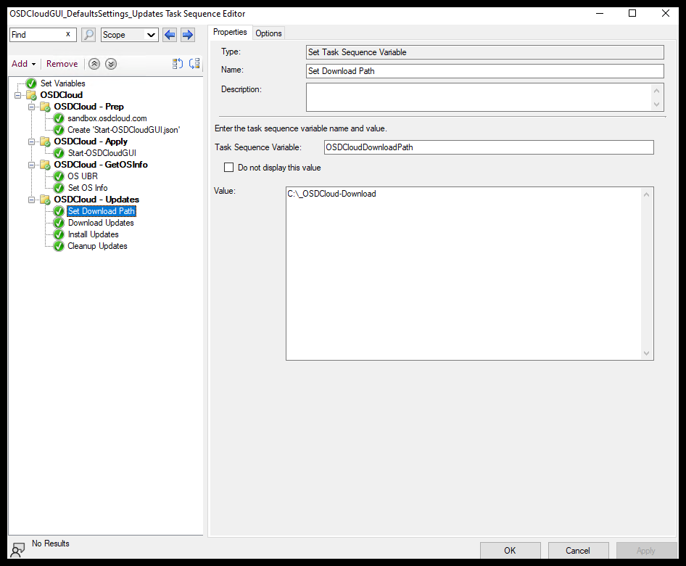
Task: Enable 'Do not display this value' checkbox
Action: [229, 168]
